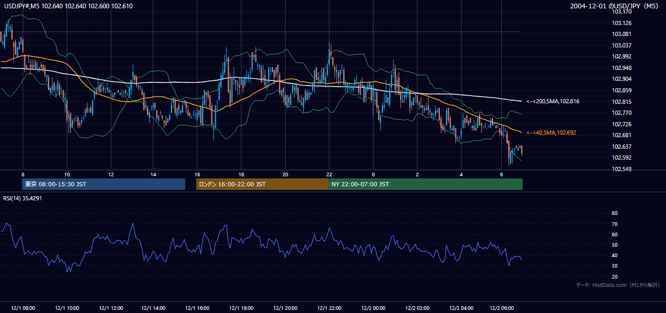The height and width of the screenshot is (313, 666).
Task: Click the 12/2 00:00 time label
Action: 374,308
